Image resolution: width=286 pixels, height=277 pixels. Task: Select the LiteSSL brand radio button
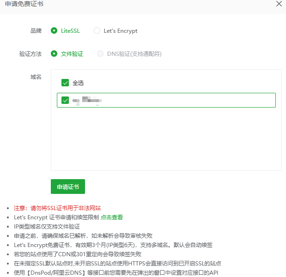point(54,30)
